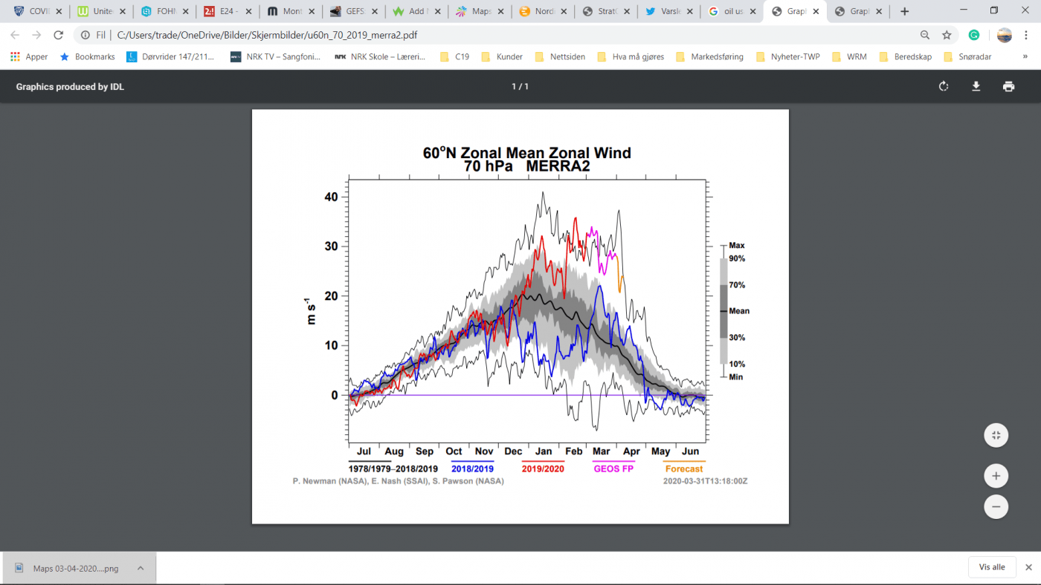1041x585 pixels.
Task: Open the Snøradar bookmarks folder
Action: (x=967, y=56)
